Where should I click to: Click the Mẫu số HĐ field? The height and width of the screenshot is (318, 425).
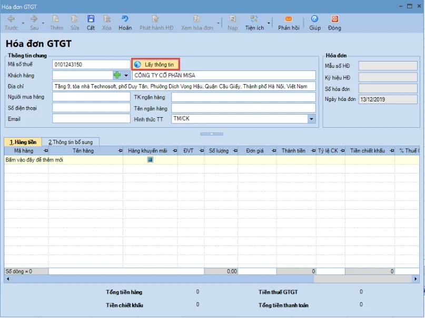388,66
